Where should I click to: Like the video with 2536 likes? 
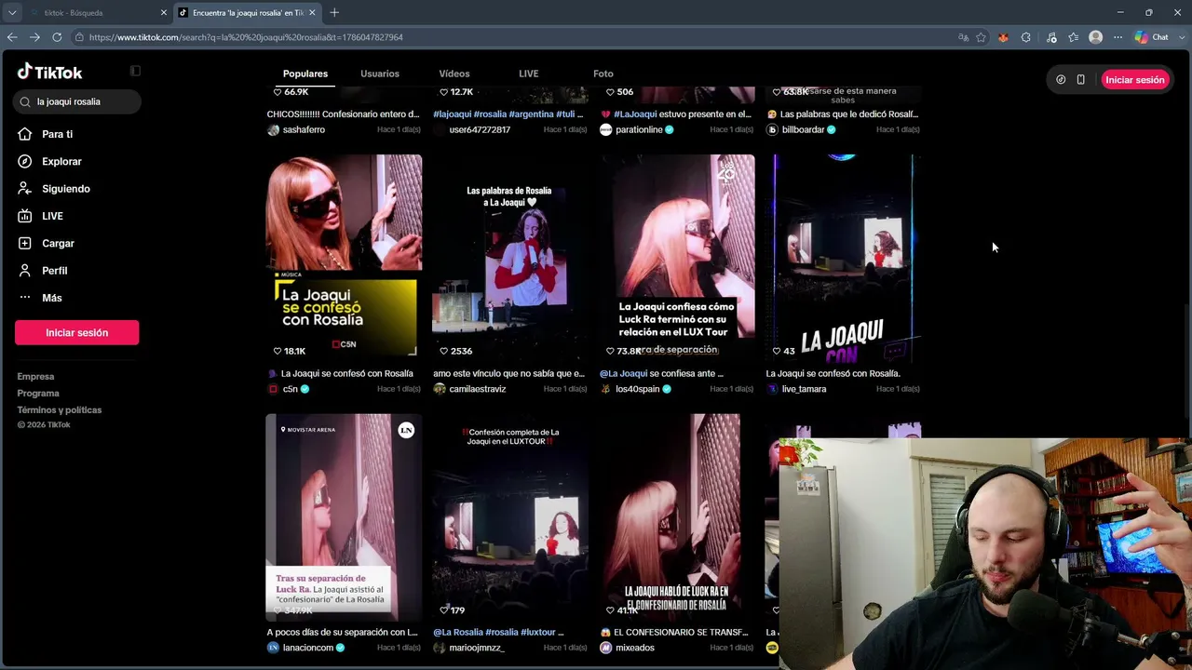click(x=444, y=351)
